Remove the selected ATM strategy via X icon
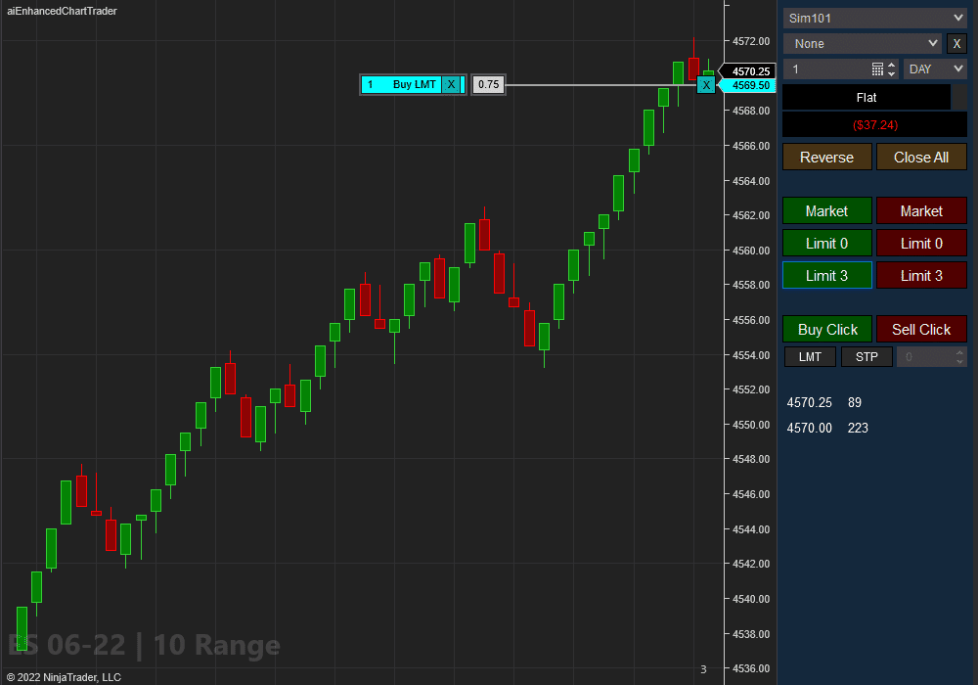Screen dimensions: 978x685 [956, 43]
